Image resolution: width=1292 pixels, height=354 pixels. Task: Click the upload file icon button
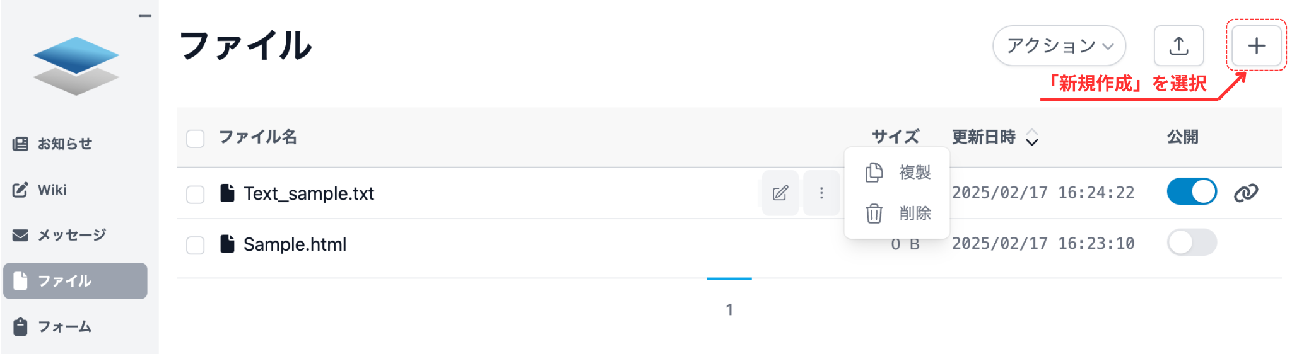point(1178,46)
